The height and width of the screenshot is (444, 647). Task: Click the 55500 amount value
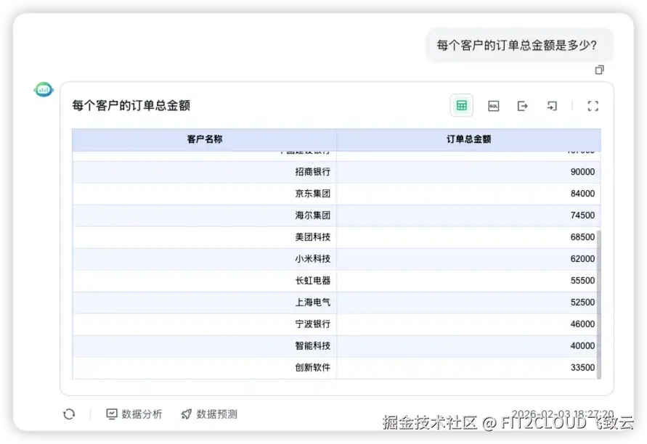(582, 281)
